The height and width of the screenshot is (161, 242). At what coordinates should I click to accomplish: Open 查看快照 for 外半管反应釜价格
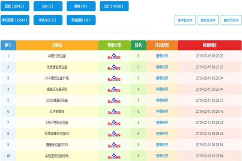(x=162, y=78)
